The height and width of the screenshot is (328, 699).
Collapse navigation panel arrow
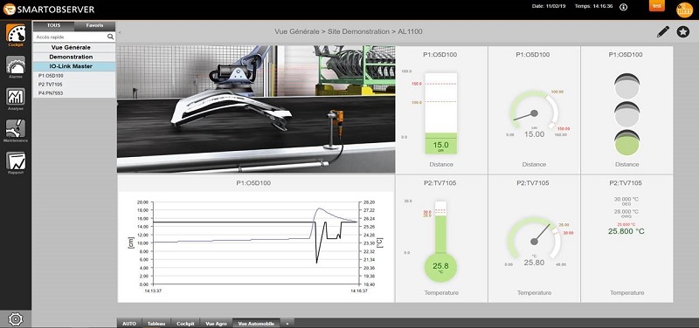[x=120, y=32]
